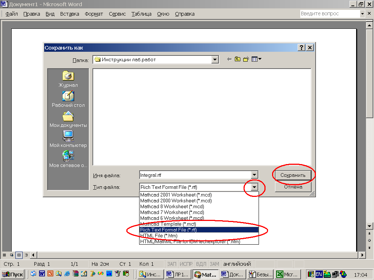
Task: Toggle ЗАМ overtype indicator
Action: [214, 264]
